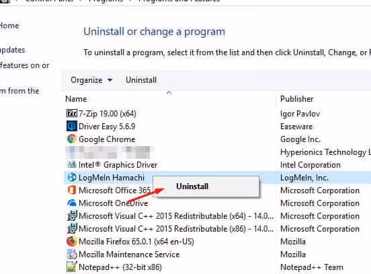Click the Microsoft OneDrive cloud icon
The height and width of the screenshot is (274, 371).
(71, 203)
